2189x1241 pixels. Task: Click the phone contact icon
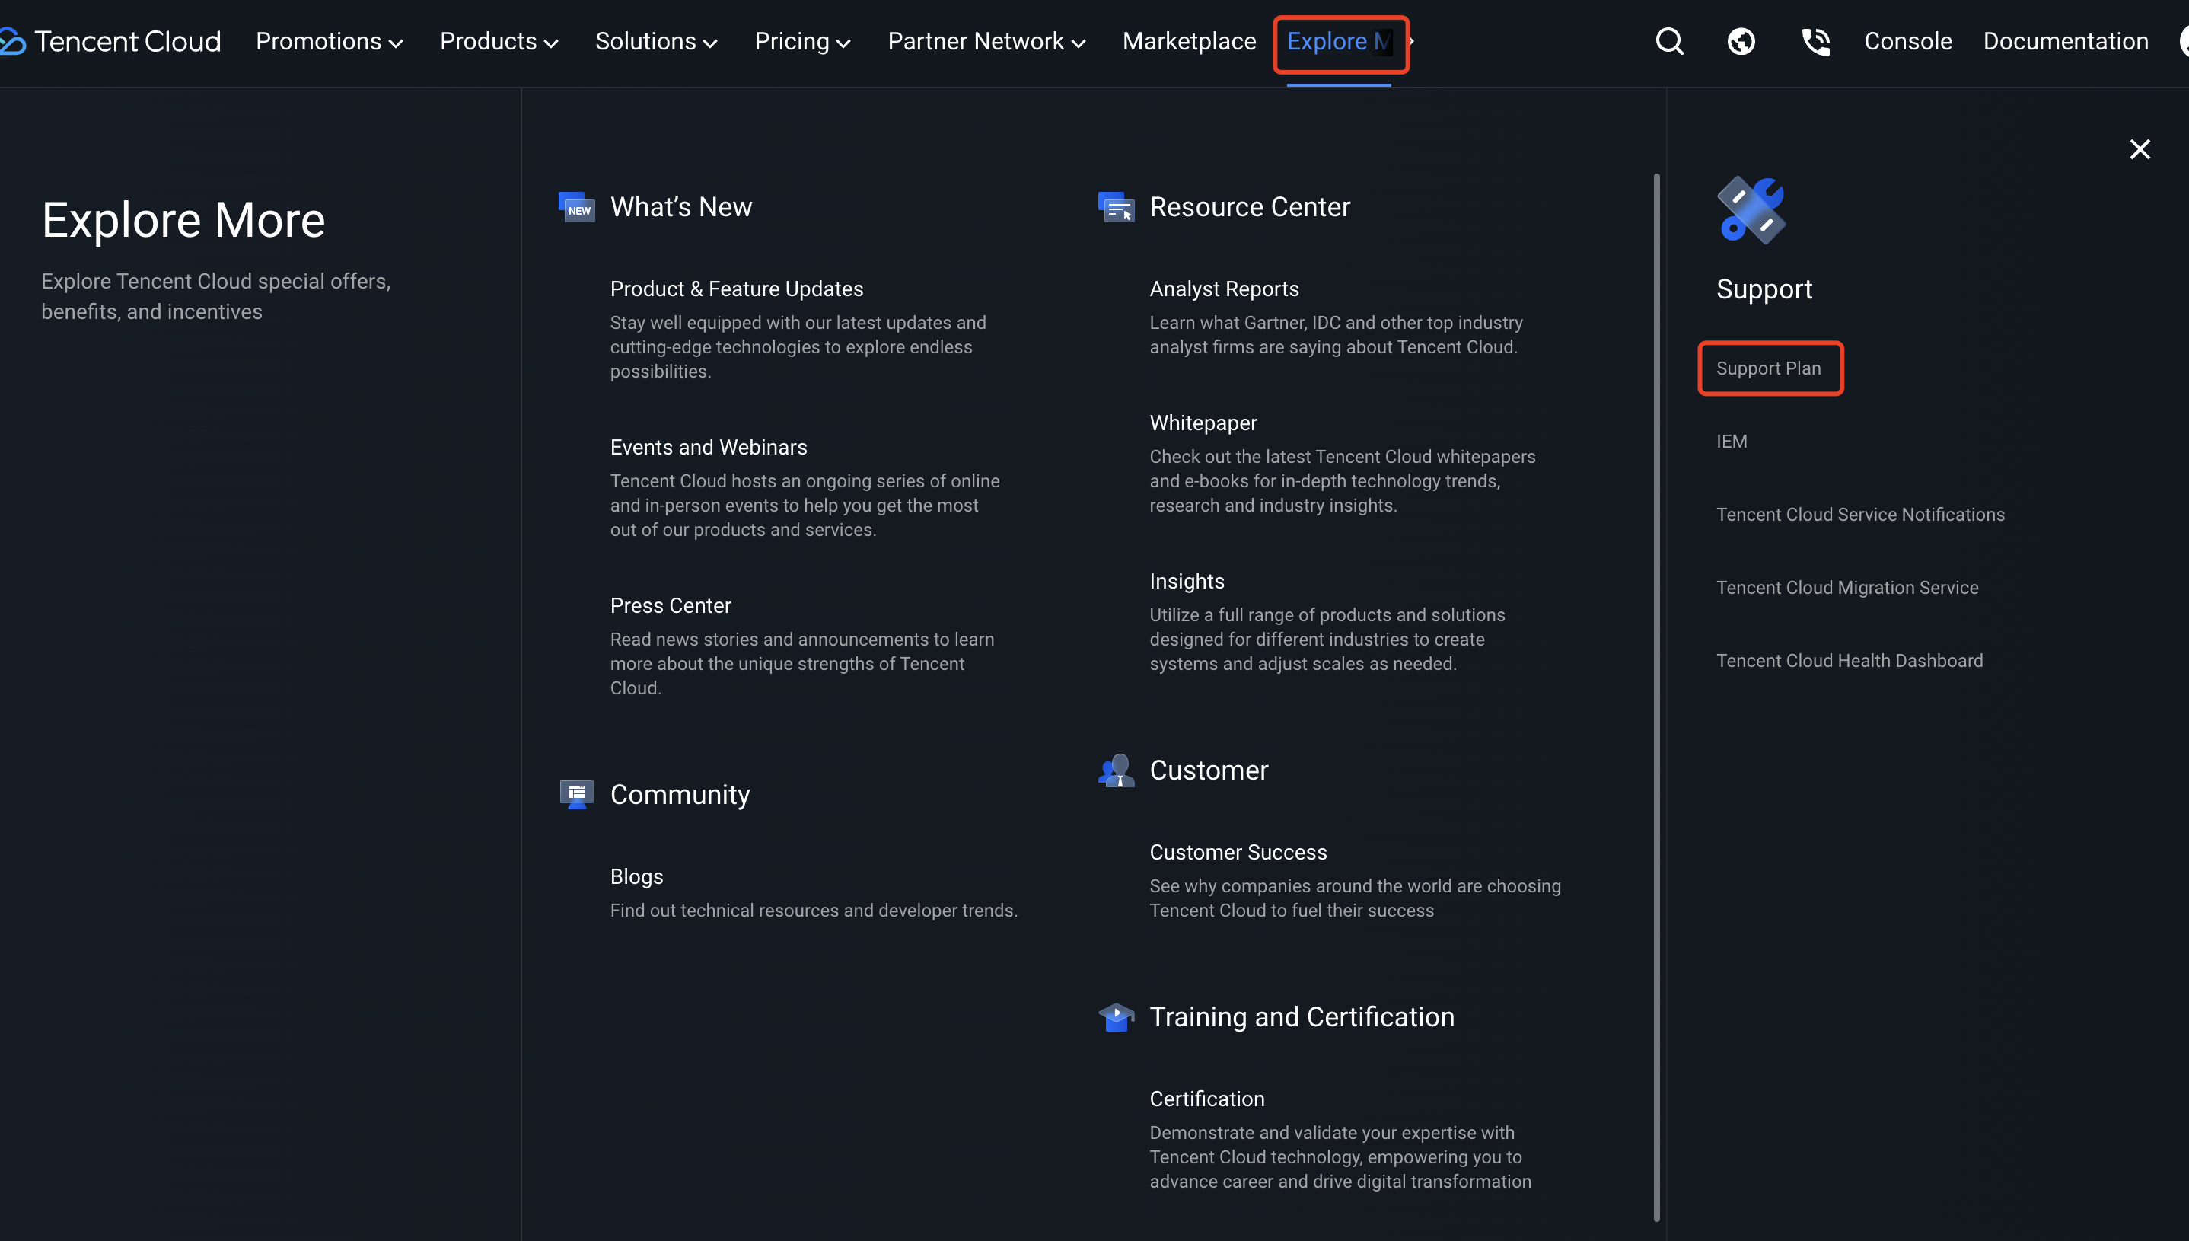click(x=1815, y=41)
